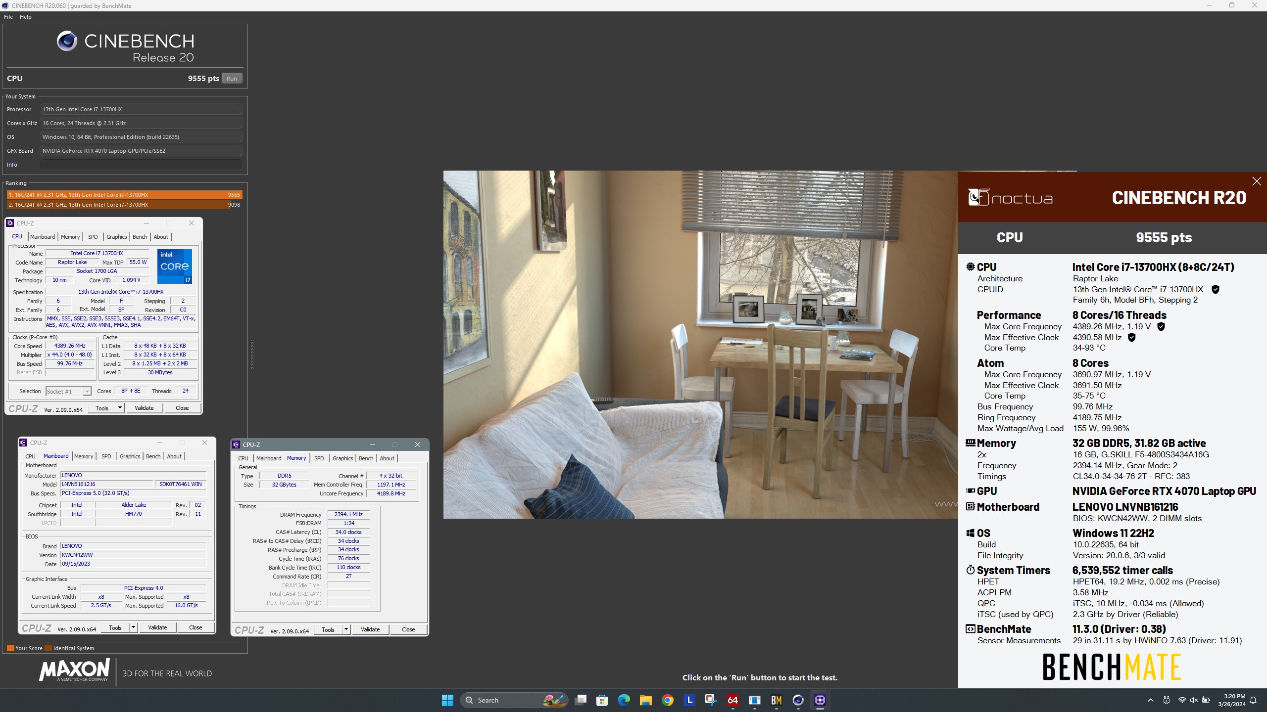This screenshot has height=712, width=1267.
Task: Click verified shield beside CPUID name
Action: pos(1215,290)
